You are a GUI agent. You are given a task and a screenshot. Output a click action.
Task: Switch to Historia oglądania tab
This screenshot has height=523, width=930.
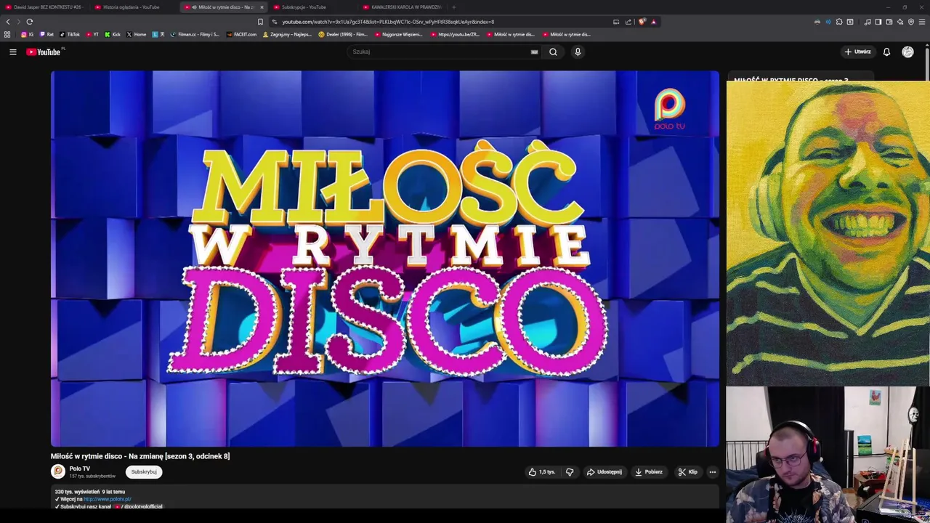click(134, 7)
